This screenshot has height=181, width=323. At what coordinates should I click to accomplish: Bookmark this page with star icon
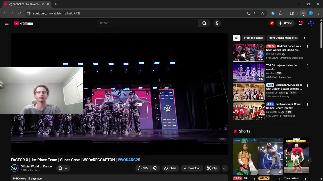(x=262, y=13)
